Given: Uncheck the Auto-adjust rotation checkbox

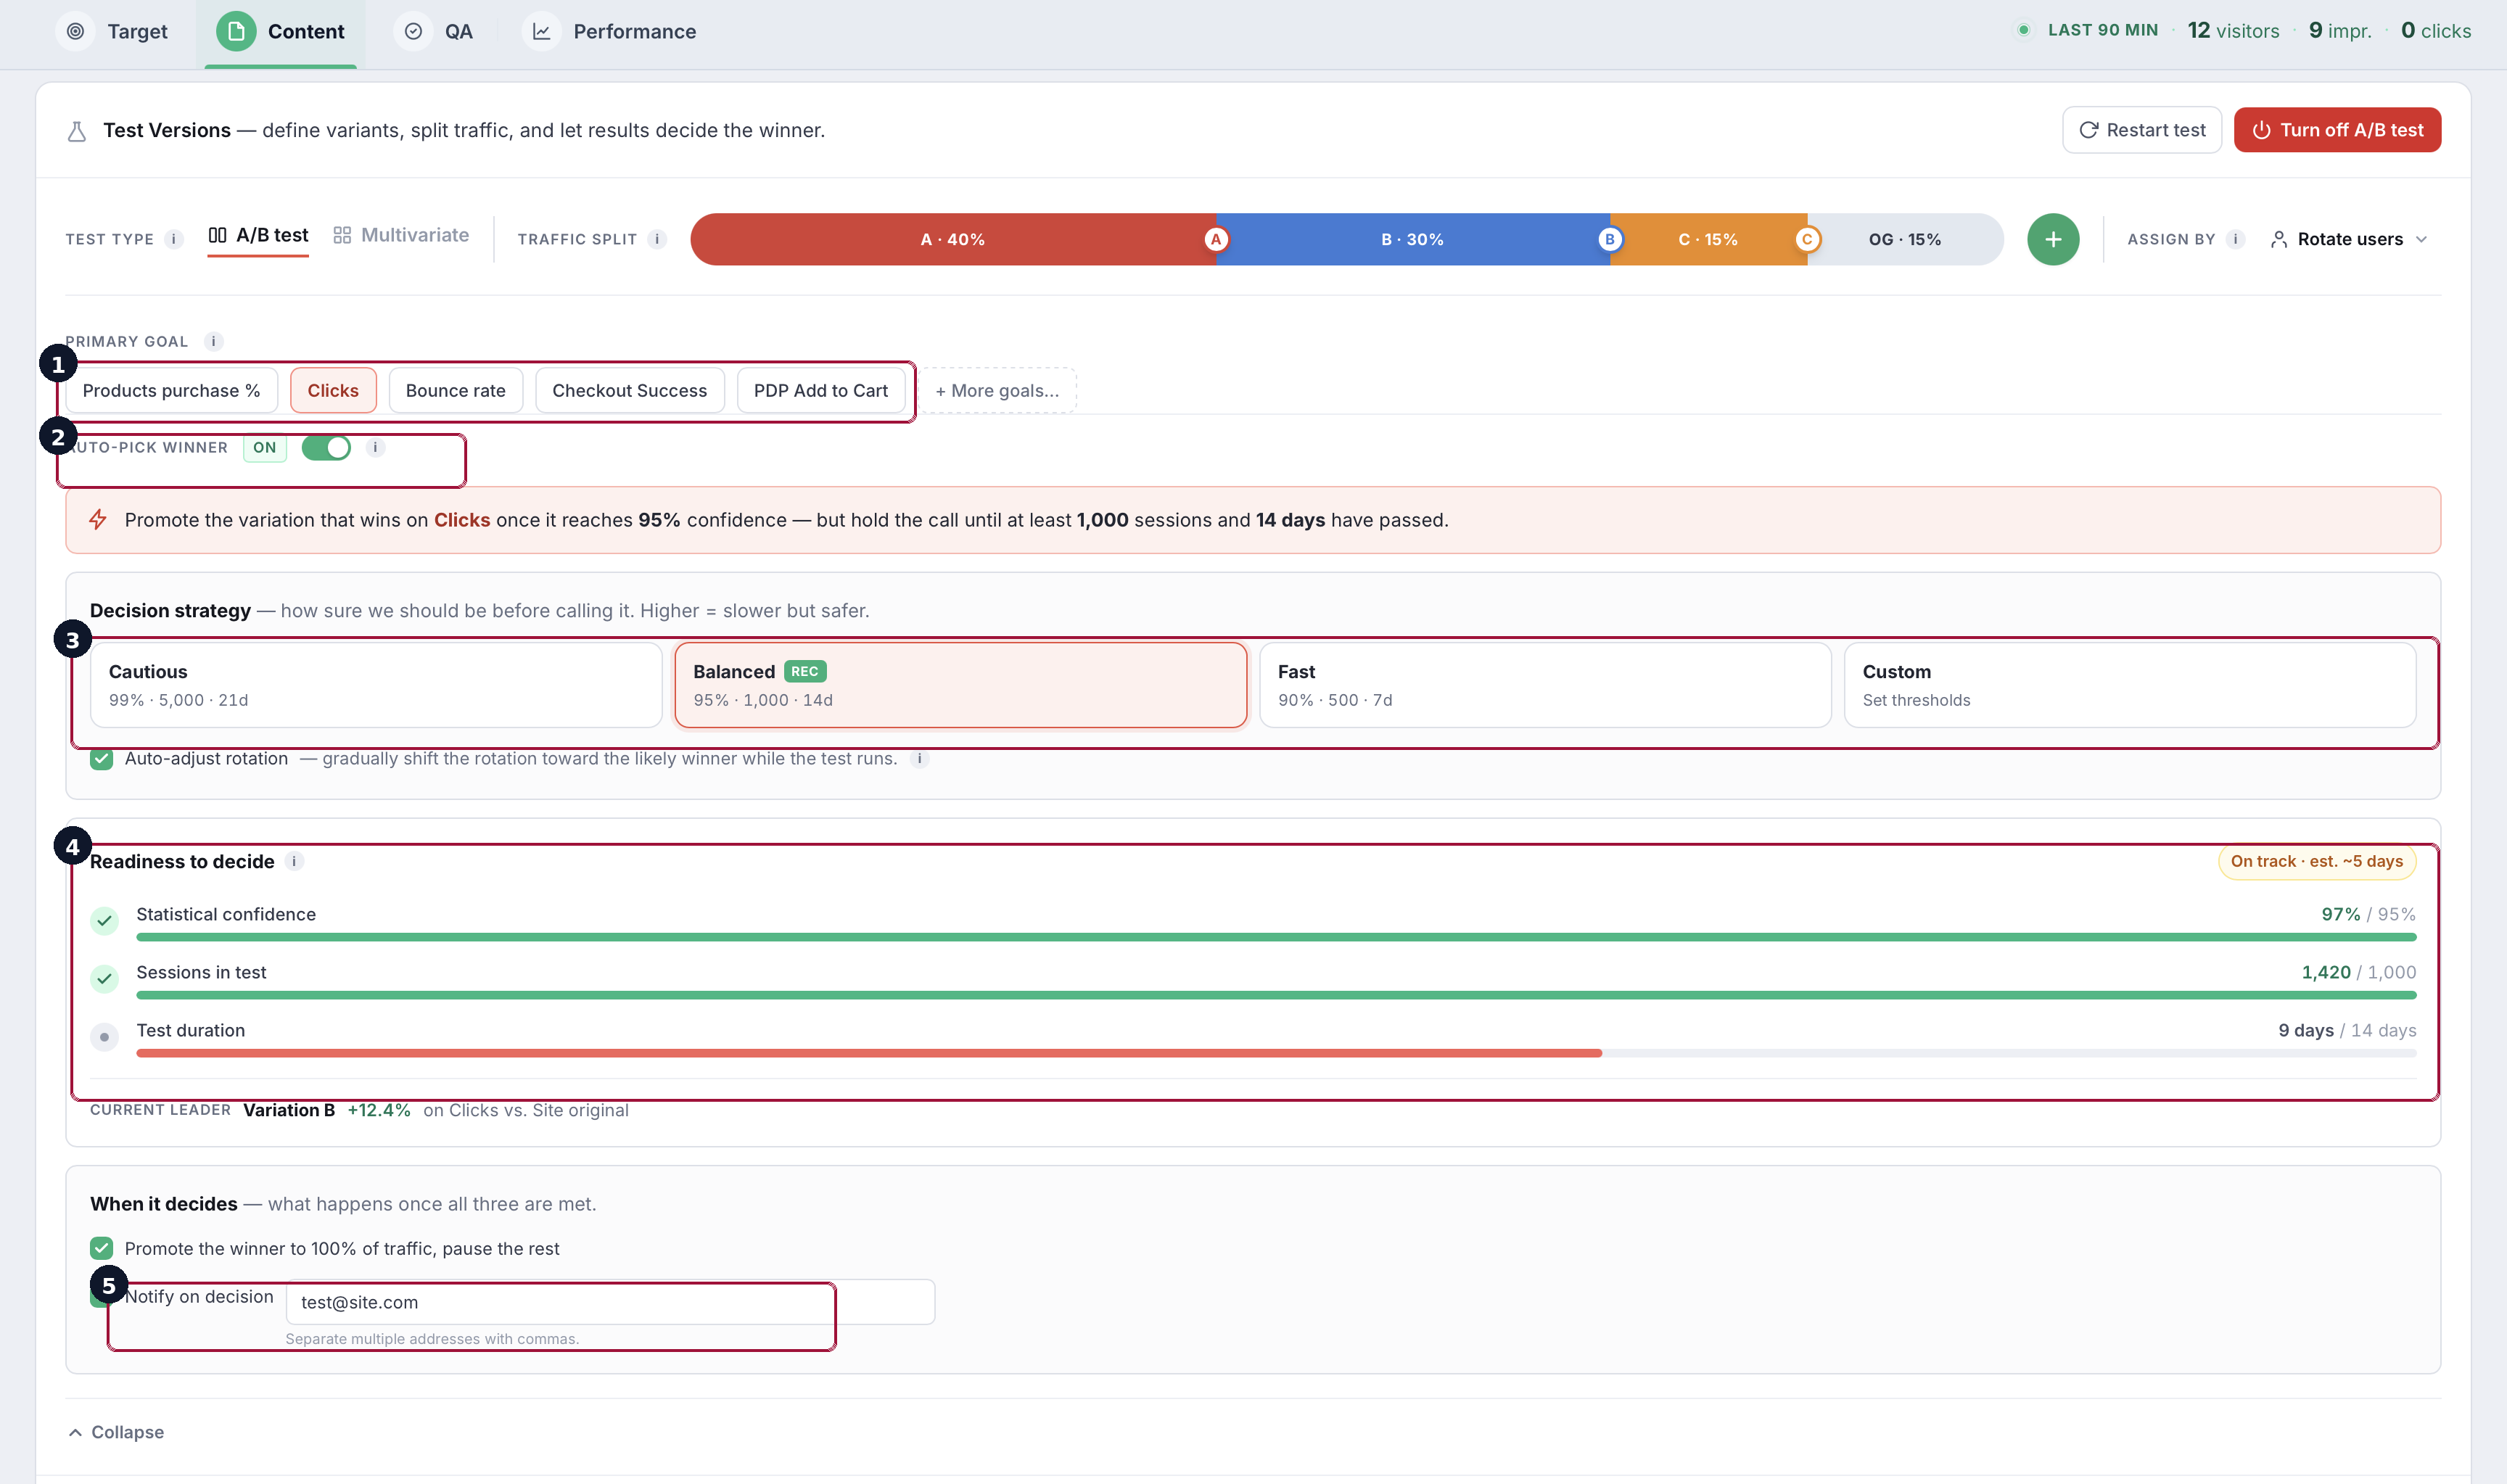Looking at the screenshot, I should tap(101, 758).
